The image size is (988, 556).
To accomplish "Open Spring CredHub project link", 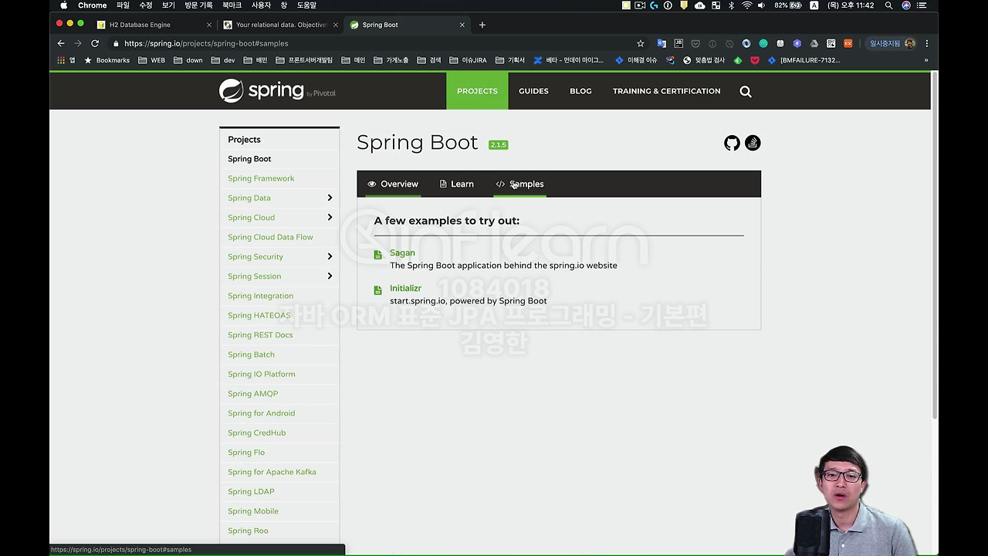I will click(x=256, y=432).
